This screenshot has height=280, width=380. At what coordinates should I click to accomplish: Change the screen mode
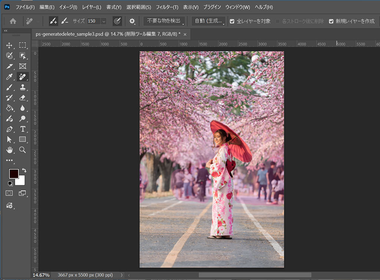22,193
